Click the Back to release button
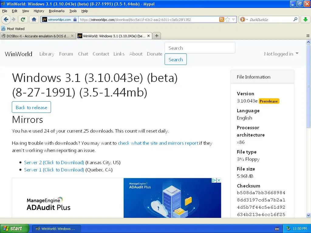This screenshot has height=233, width=311. pyautogui.click(x=31, y=107)
